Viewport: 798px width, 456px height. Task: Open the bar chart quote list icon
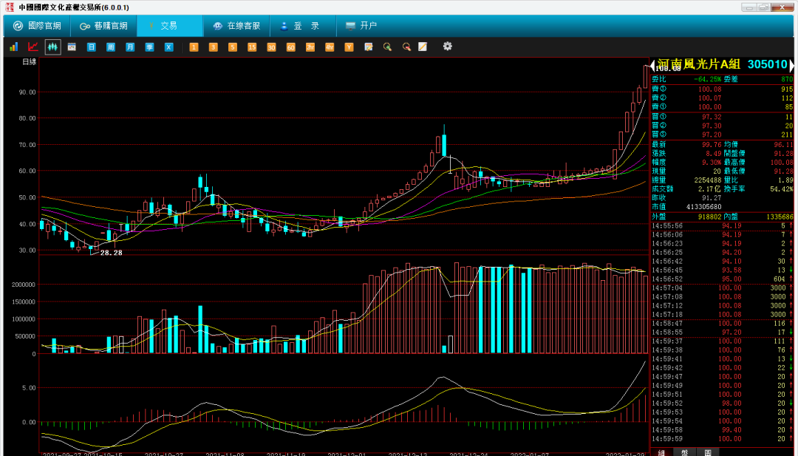14,47
